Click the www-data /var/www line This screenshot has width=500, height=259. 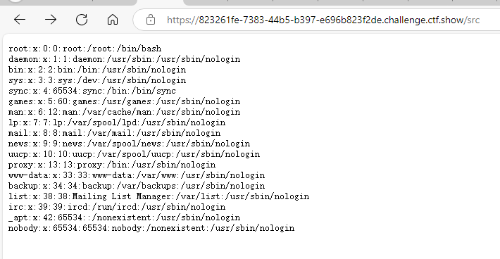pyautogui.click(x=137, y=175)
